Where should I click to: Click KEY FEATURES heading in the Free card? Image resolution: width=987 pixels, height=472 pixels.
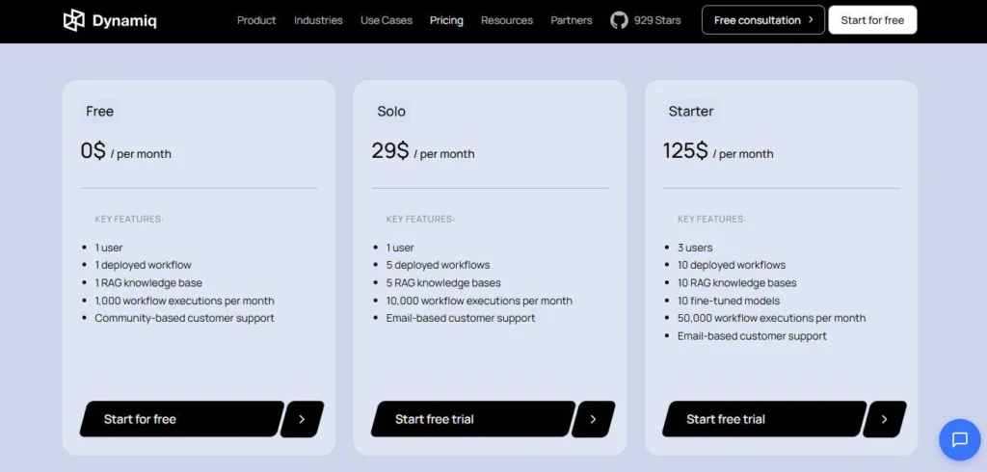(x=129, y=219)
